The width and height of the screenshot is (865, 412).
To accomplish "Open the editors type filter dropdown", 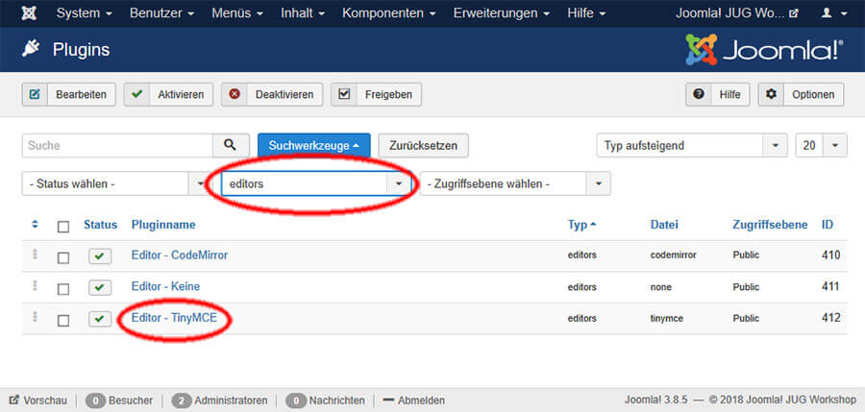I will click(316, 183).
